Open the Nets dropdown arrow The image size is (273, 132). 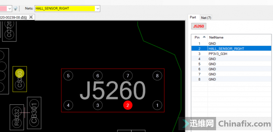point(98,8)
